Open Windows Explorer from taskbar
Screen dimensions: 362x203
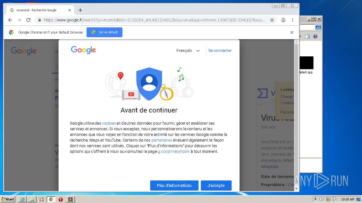pos(32,199)
